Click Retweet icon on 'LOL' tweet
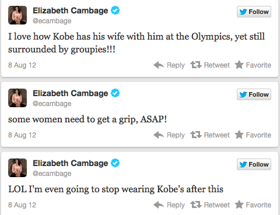Viewport: 280px width, 215px height. [x=196, y=205]
